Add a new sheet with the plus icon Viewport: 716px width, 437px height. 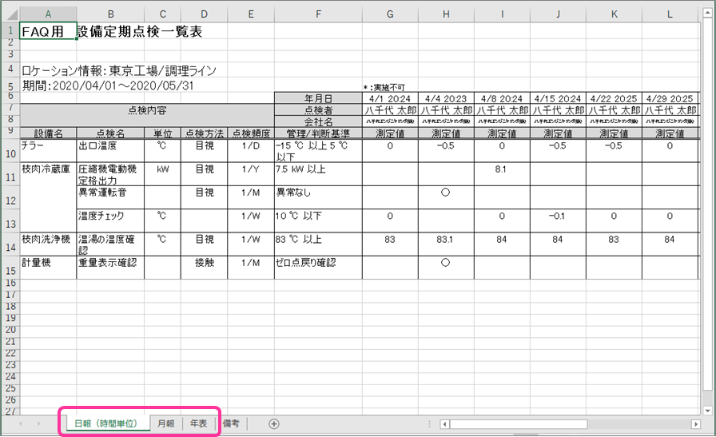point(274,423)
